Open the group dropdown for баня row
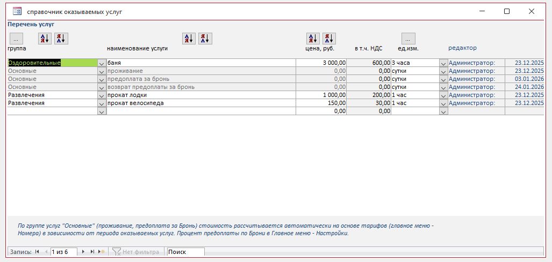Screen dimensions: 552x262 [102, 63]
